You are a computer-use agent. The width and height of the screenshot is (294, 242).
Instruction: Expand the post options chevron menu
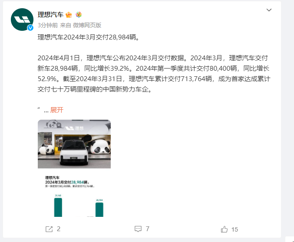coord(269,10)
